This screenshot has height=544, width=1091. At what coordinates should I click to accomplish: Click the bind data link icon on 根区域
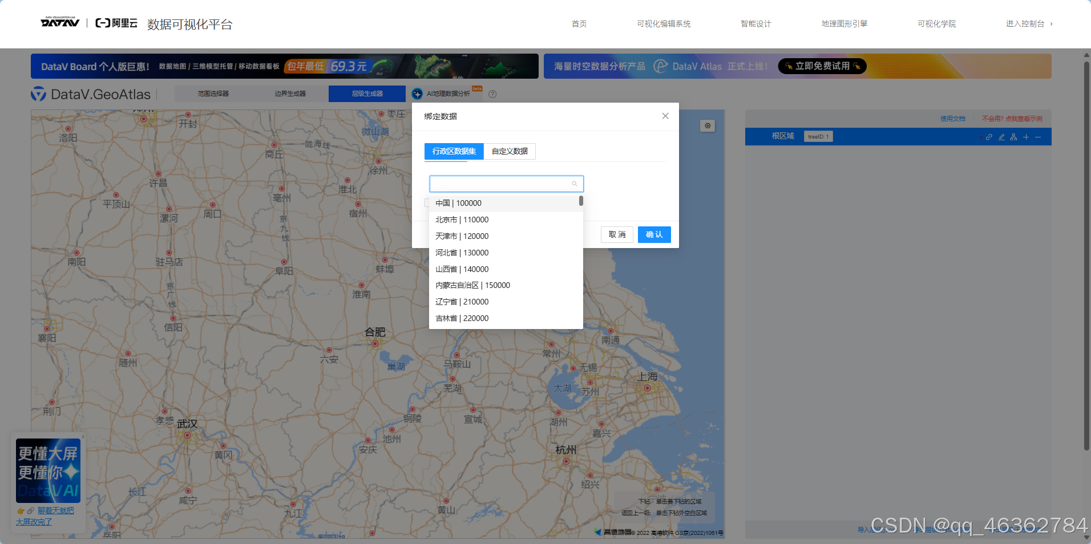pyautogui.click(x=989, y=137)
